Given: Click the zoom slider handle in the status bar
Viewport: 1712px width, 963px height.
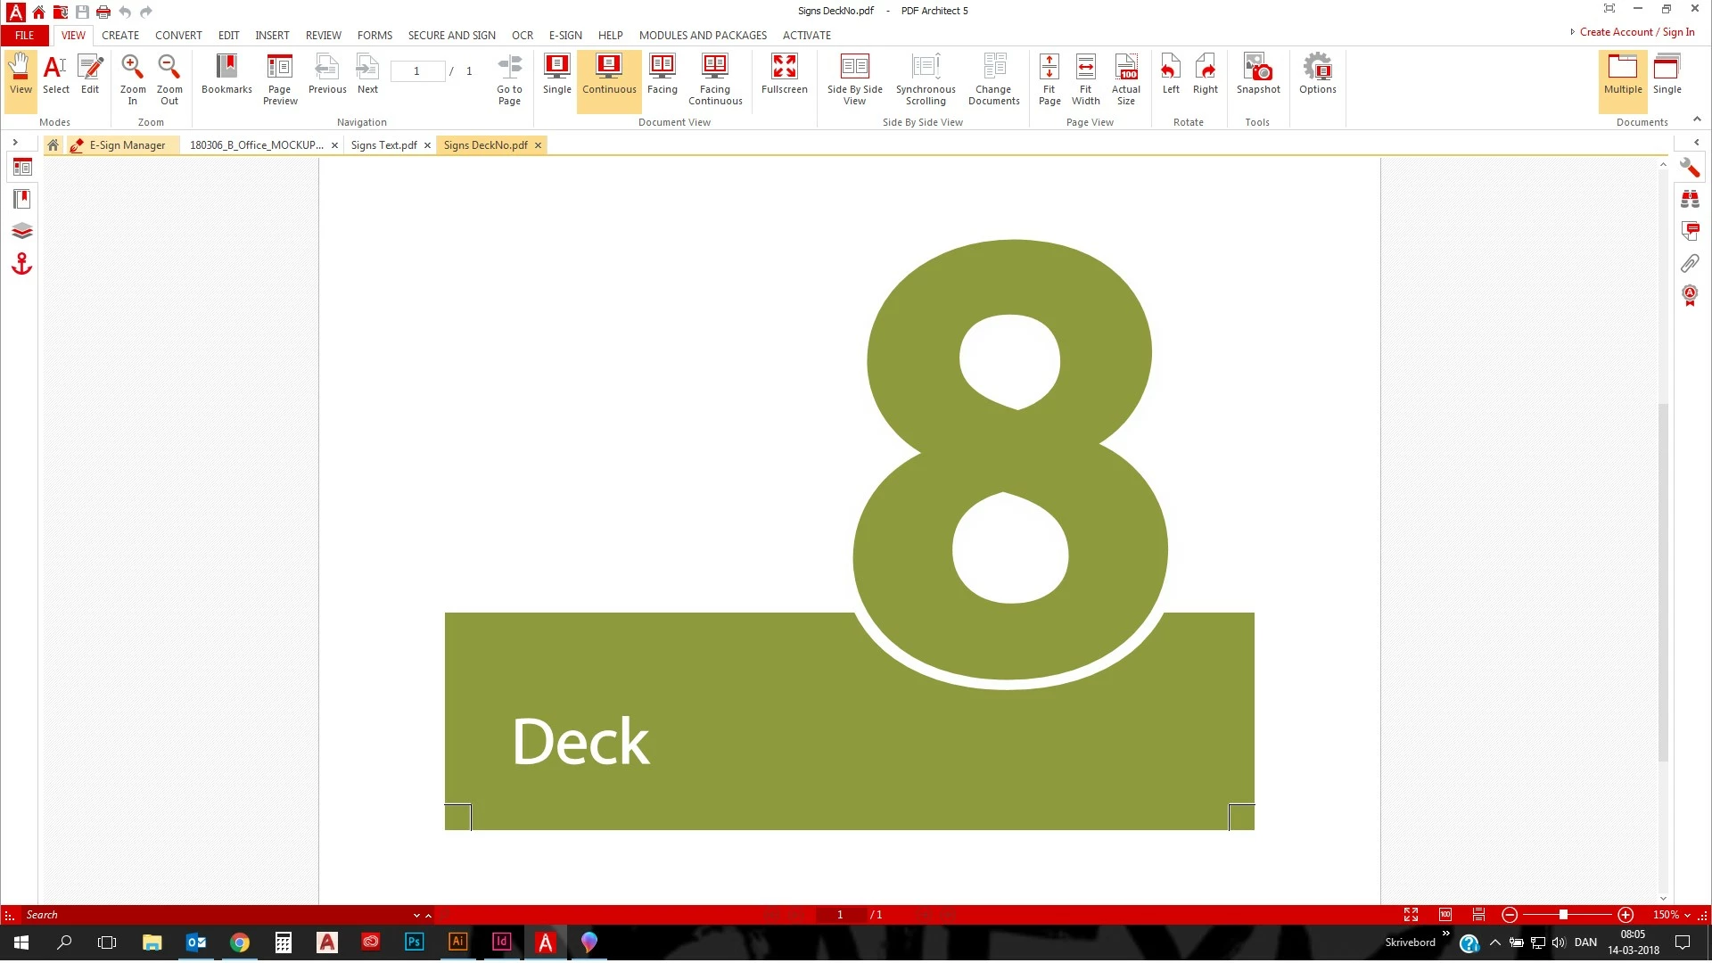Looking at the screenshot, I should pos(1563,915).
